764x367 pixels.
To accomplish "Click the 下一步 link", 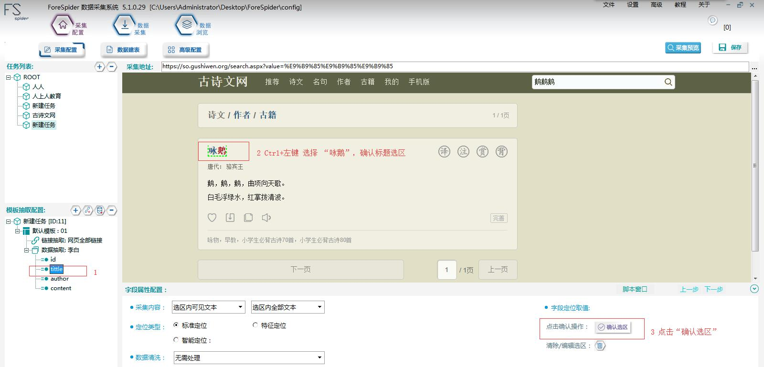I will pyautogui.click(x=714, y=289).
